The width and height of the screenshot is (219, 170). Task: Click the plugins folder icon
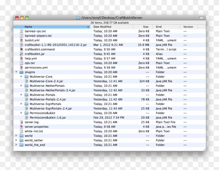click(x=22, y=72)
